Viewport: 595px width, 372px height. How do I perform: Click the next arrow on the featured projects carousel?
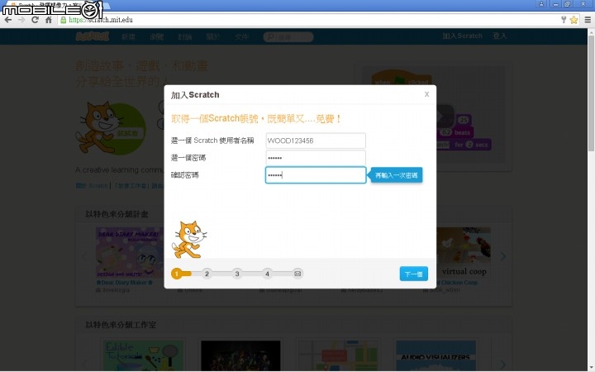(503, 256)
